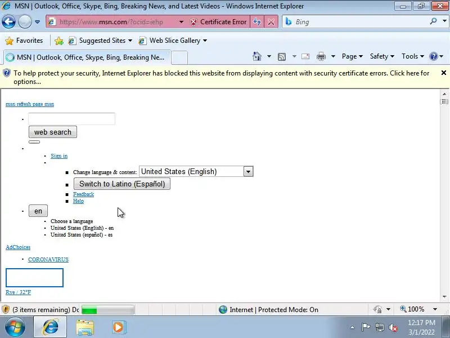The image size is (450, 338).
Task: Close the yellow information bar
Action: pos(443,73)
